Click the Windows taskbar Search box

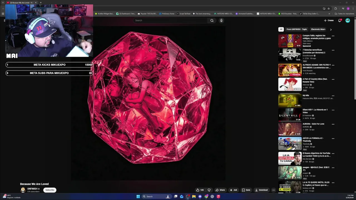coord(156,196)
